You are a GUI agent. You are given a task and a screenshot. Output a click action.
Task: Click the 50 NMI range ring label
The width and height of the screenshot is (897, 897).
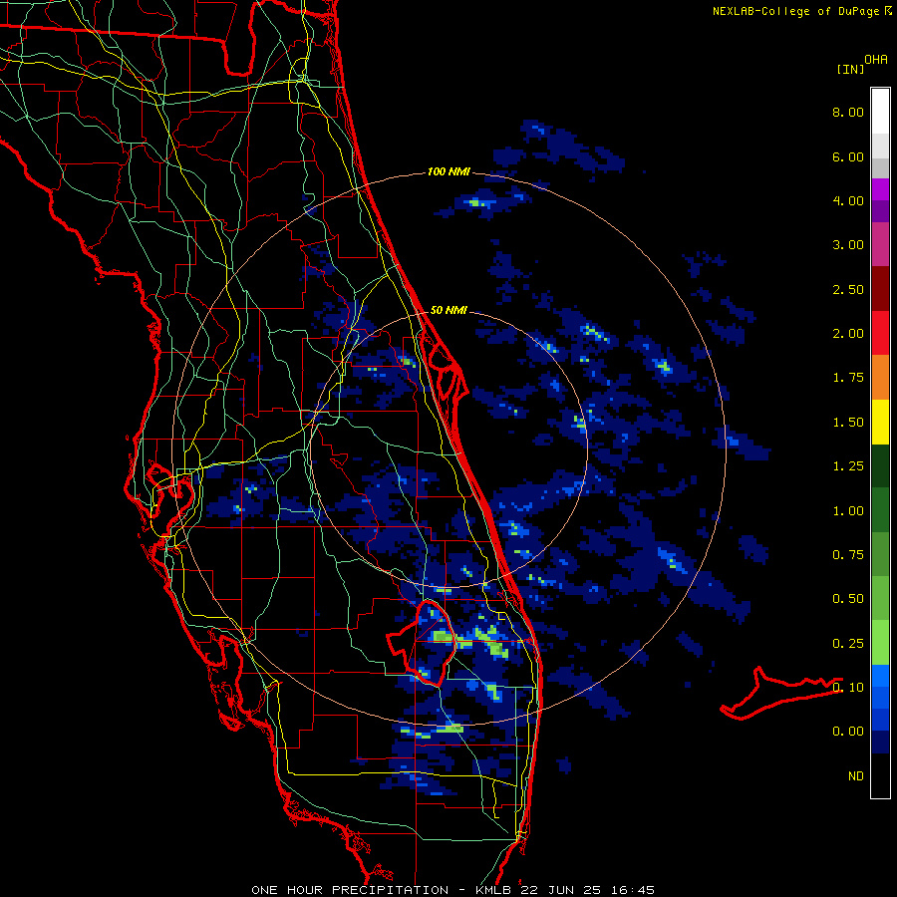448,310
